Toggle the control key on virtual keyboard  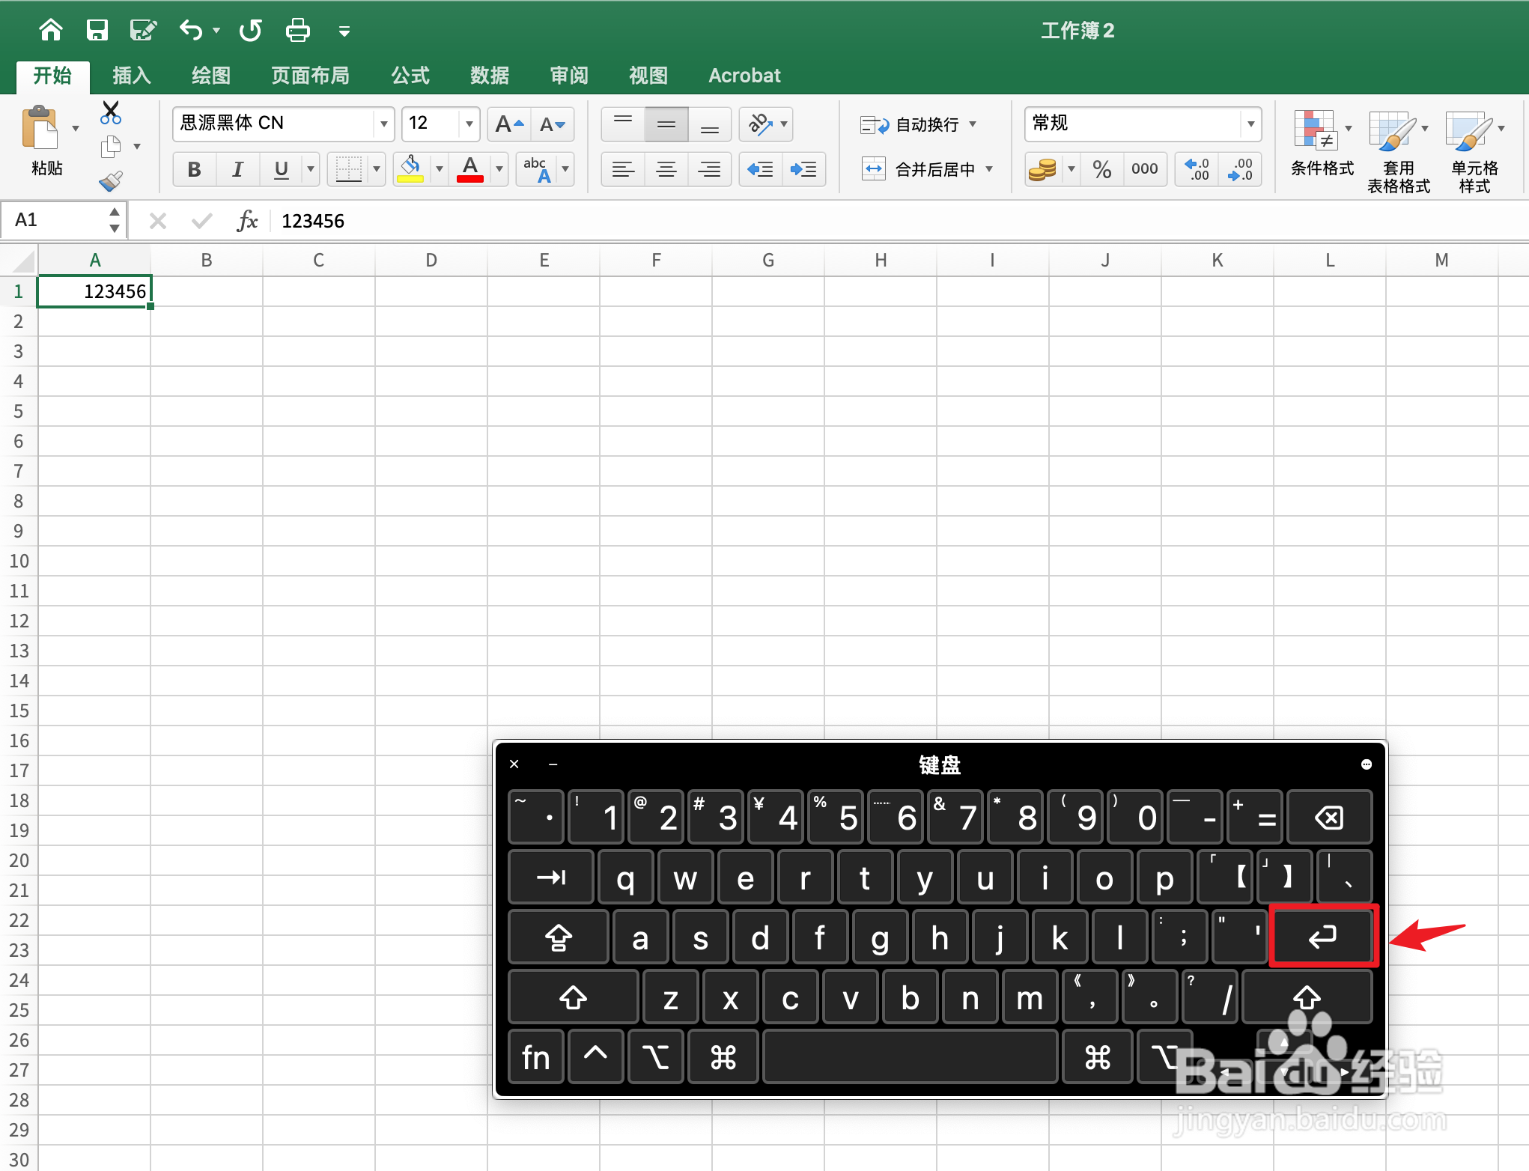596,1056
